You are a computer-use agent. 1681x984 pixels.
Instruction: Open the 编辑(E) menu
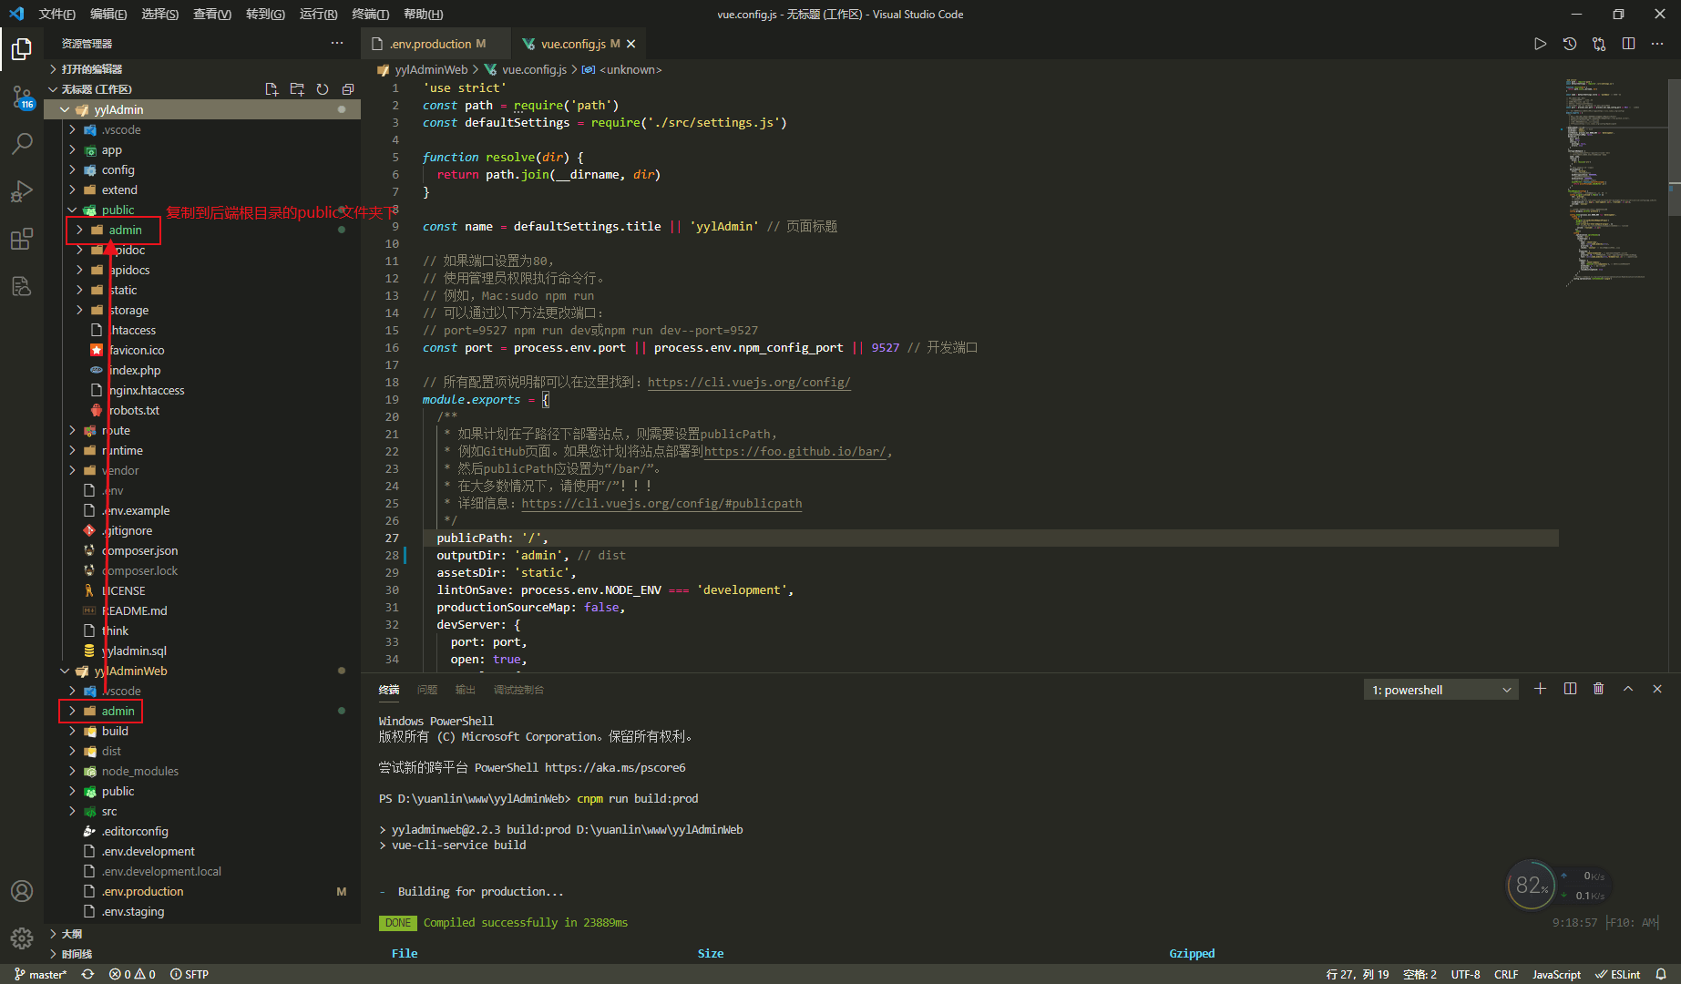pyautogui.click(x=108, y=14)
